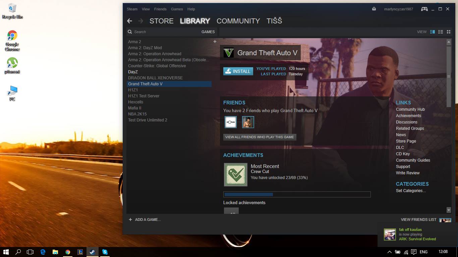The height and width of the screenshot is (257, 458).
Task: Open µTorrent desktop shortcut
Action: (x=12, y=66)
